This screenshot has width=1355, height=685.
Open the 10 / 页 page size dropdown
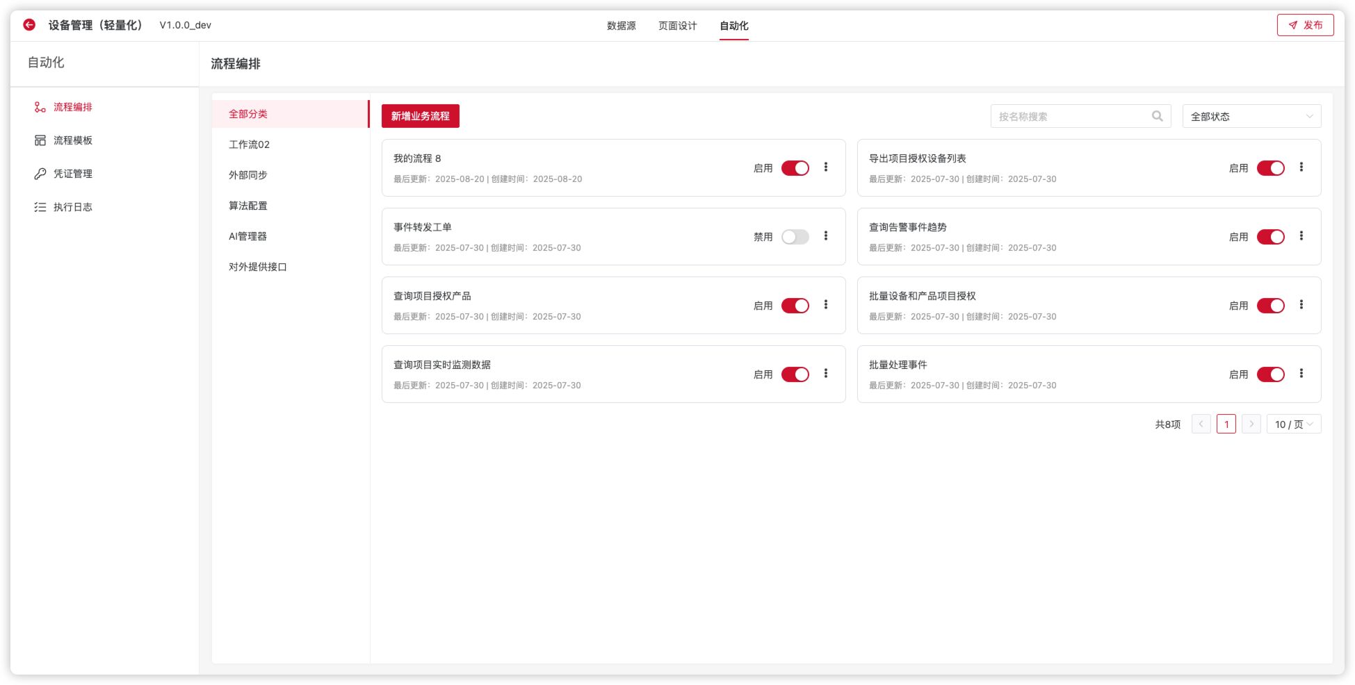click(x=1293, y=424)
